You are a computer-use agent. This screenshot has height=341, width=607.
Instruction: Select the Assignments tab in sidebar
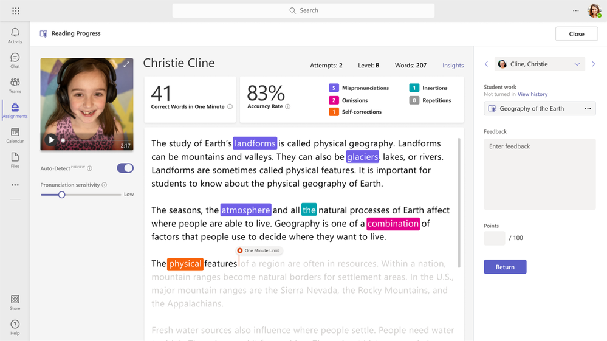point(15,110)
